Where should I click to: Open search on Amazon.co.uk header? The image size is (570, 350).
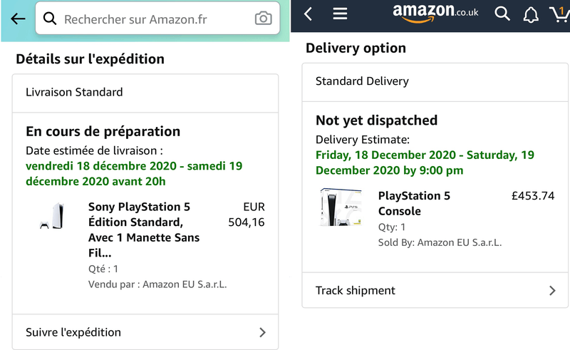click(502, 14)
